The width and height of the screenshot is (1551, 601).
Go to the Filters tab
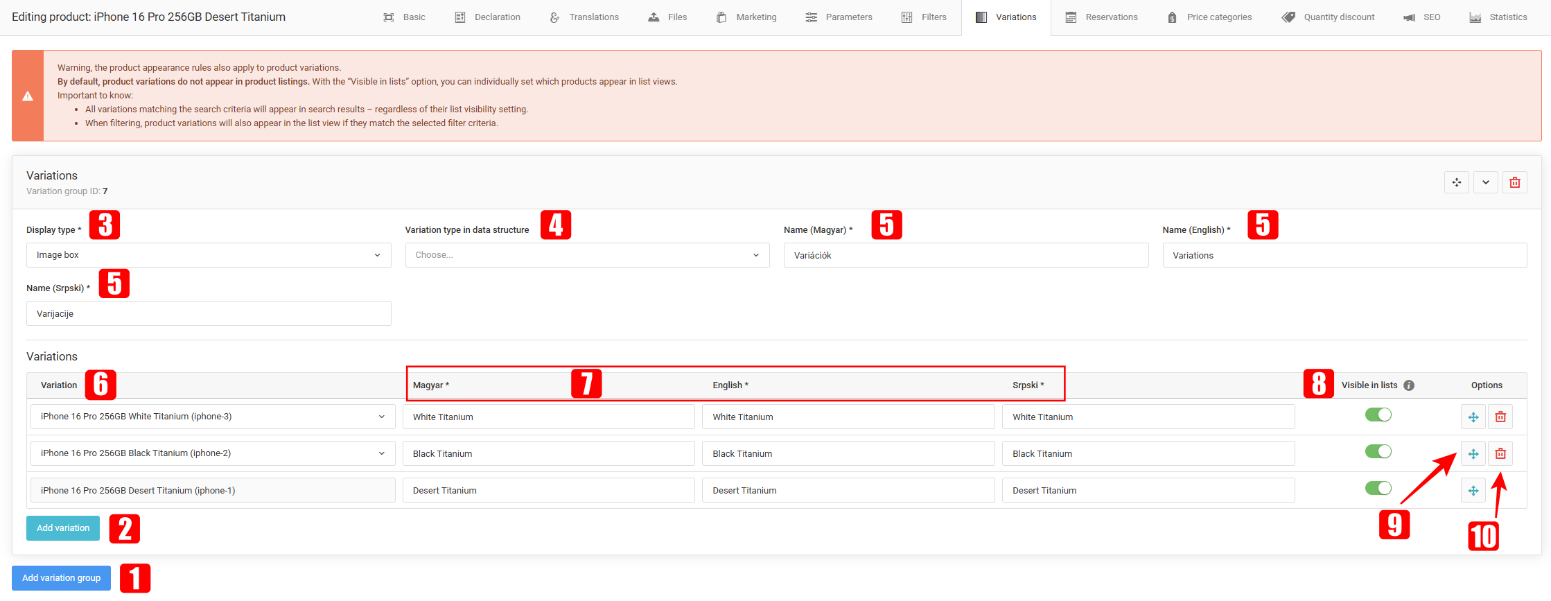click(x=924, y=17)
